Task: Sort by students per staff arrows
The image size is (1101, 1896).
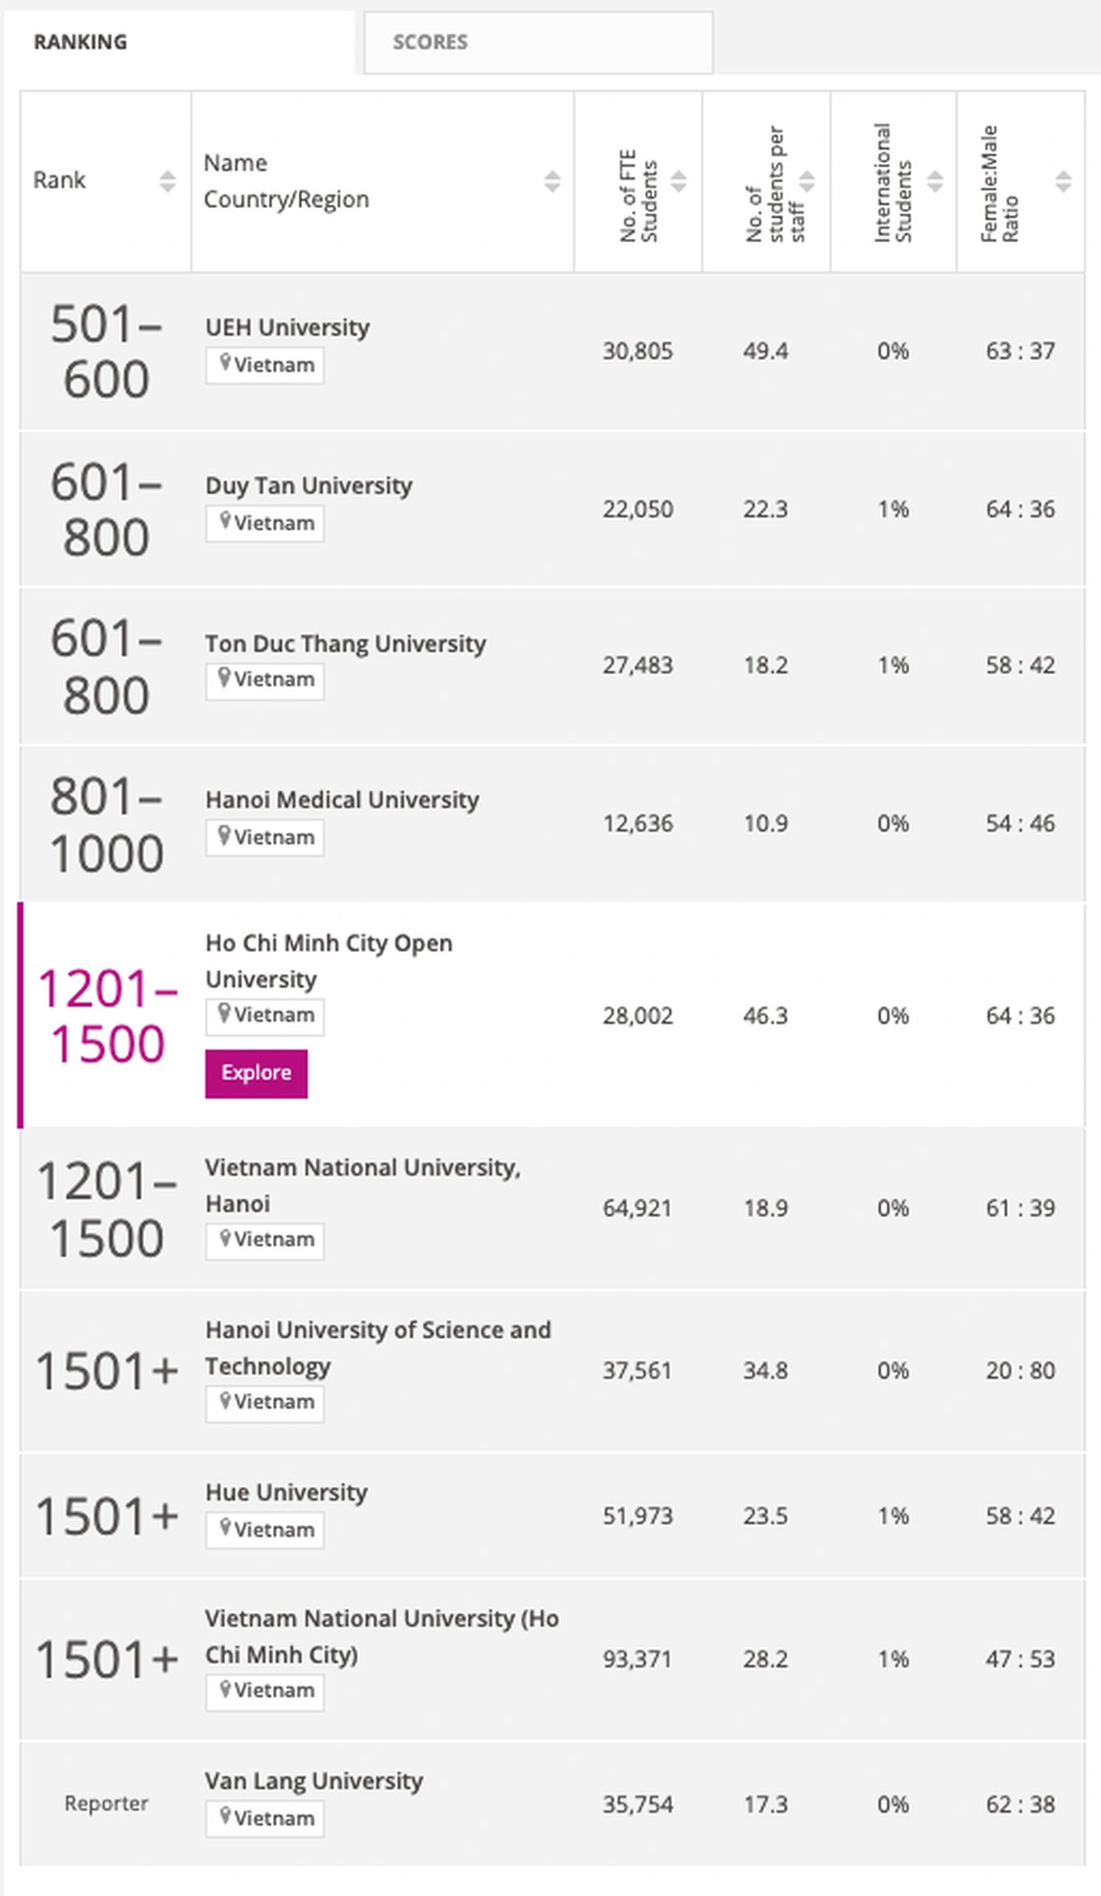Action: pyautogui.click(x=806, y=181)
